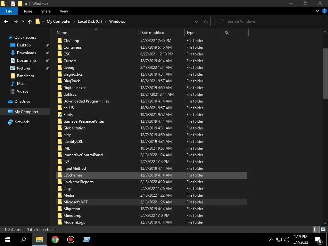Click the pin icon beside Downloads

pos(47,53)
